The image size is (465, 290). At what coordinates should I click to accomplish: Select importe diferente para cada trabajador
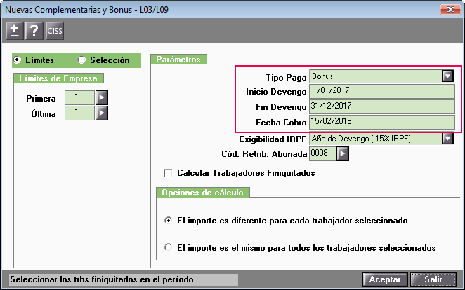(x=168, y=221)
